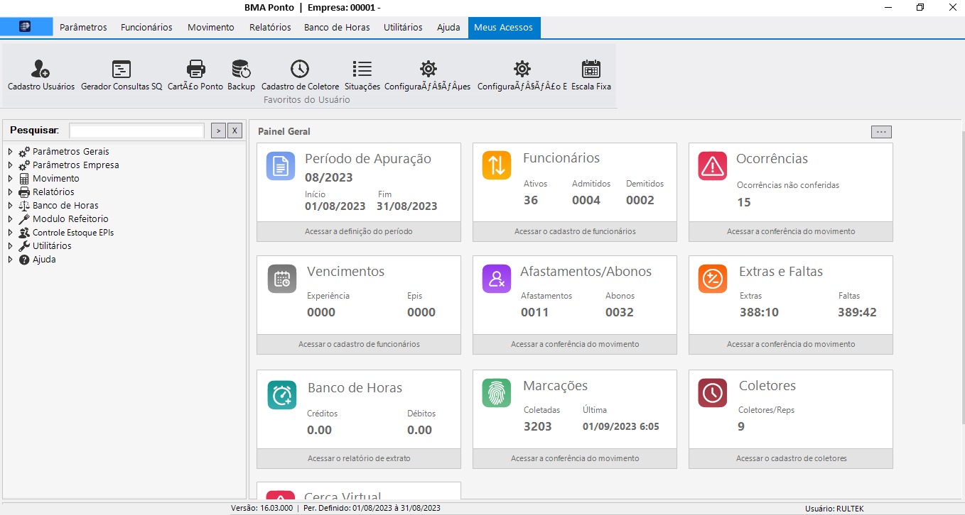Expand the Relatórios tree node
965x515 pixels.
pos(11,192)
